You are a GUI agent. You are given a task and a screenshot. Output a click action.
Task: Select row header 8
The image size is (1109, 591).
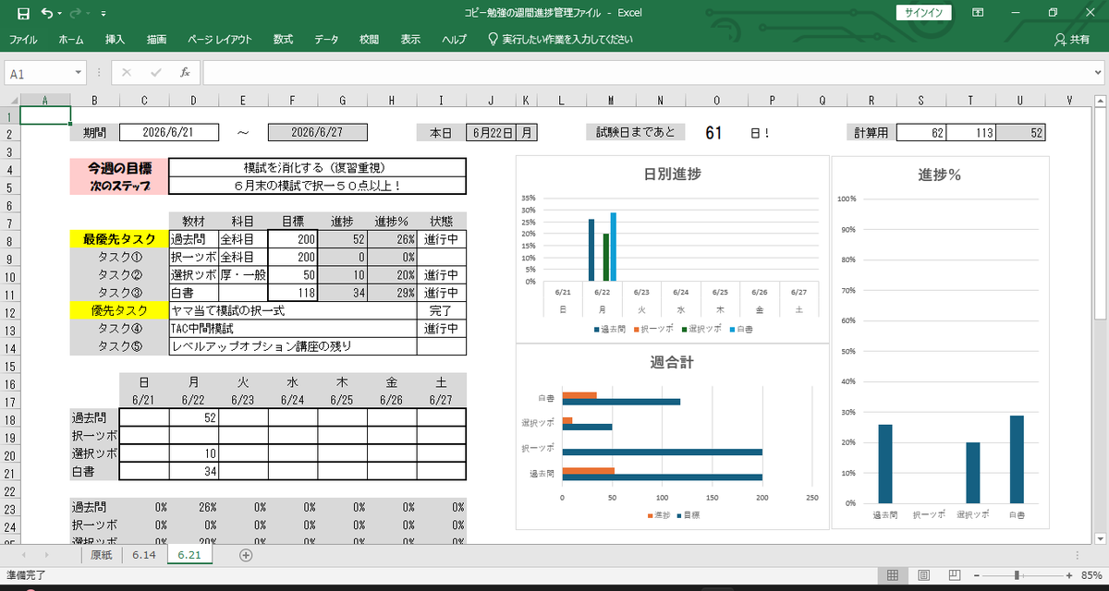pyautogui.click(x=9, y=239)
